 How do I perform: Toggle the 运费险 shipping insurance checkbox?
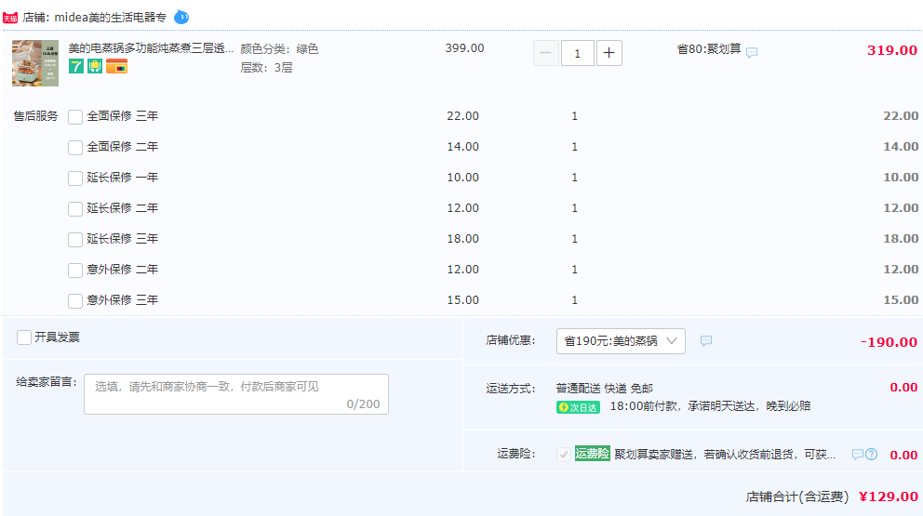(563, 455)
